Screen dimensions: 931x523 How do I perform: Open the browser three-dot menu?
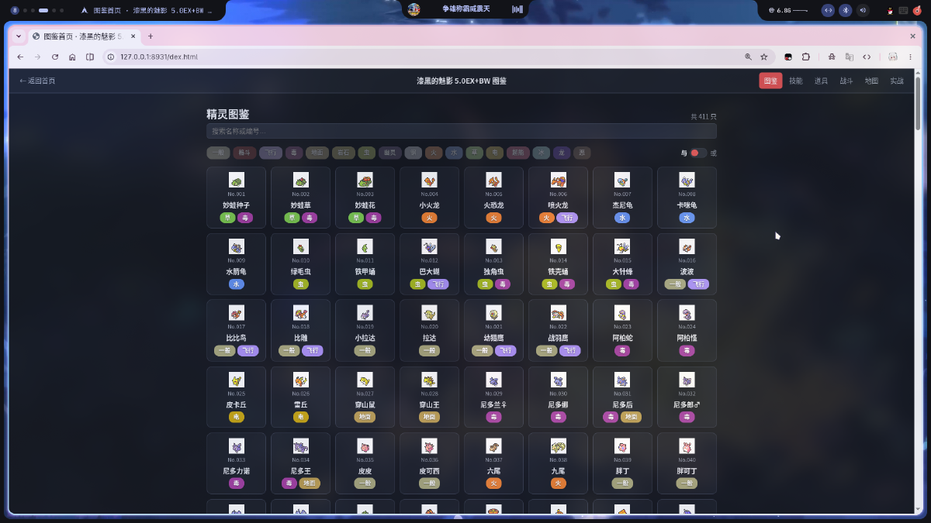tap(914, 57)
